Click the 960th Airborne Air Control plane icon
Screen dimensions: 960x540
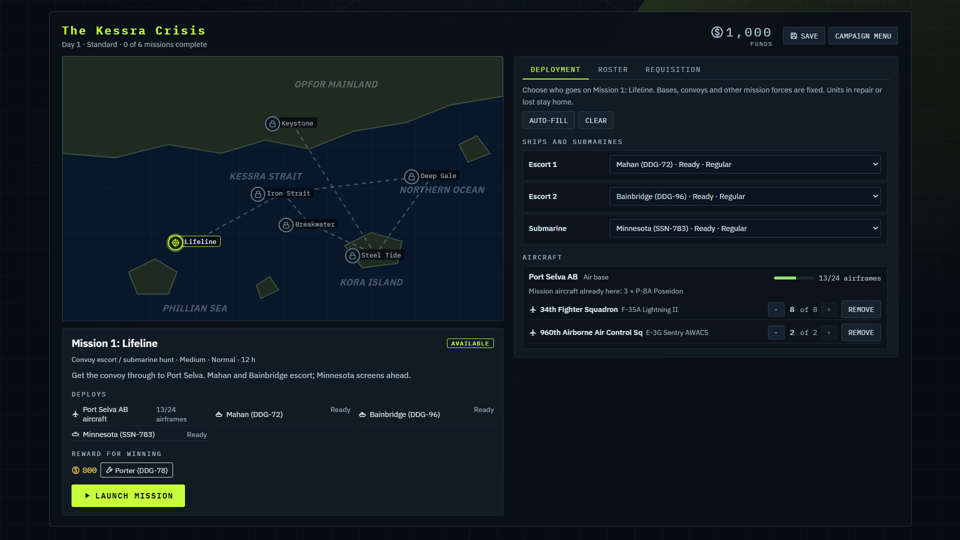pos(533,333)
